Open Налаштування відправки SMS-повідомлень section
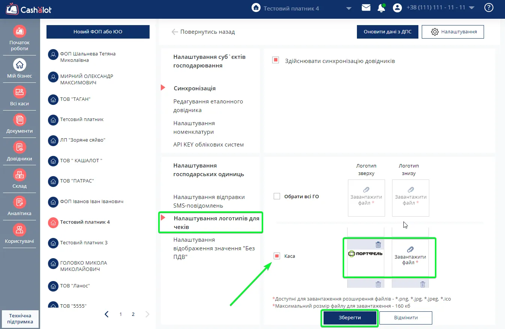This screenshot has height=329, width=505. point(209,201)
